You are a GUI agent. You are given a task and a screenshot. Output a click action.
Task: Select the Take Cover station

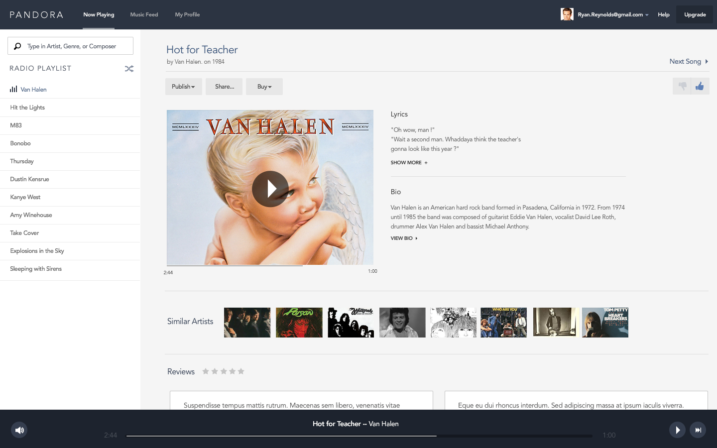(70, 233)
